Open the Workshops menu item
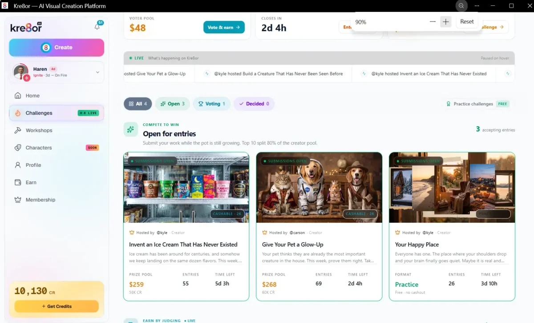Viewport: 534px width, 323px height. [57, 130]
